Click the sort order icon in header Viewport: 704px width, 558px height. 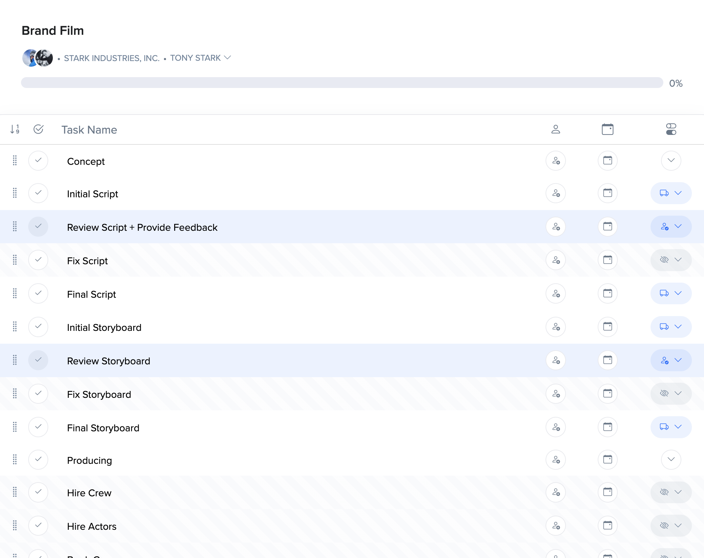[x=15, y=129]
